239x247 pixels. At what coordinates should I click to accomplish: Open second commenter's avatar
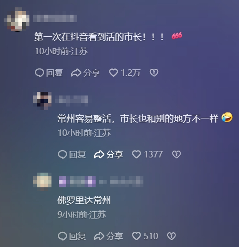[x=42, y=101]
